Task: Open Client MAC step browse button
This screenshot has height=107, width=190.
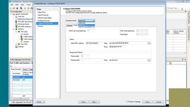Action: (x=149, y=43)
